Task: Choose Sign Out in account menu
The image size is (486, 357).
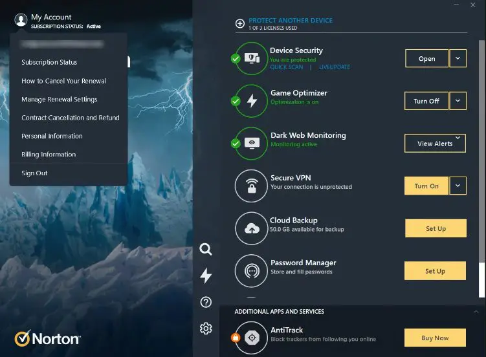Action: click(x=34, y=173)
